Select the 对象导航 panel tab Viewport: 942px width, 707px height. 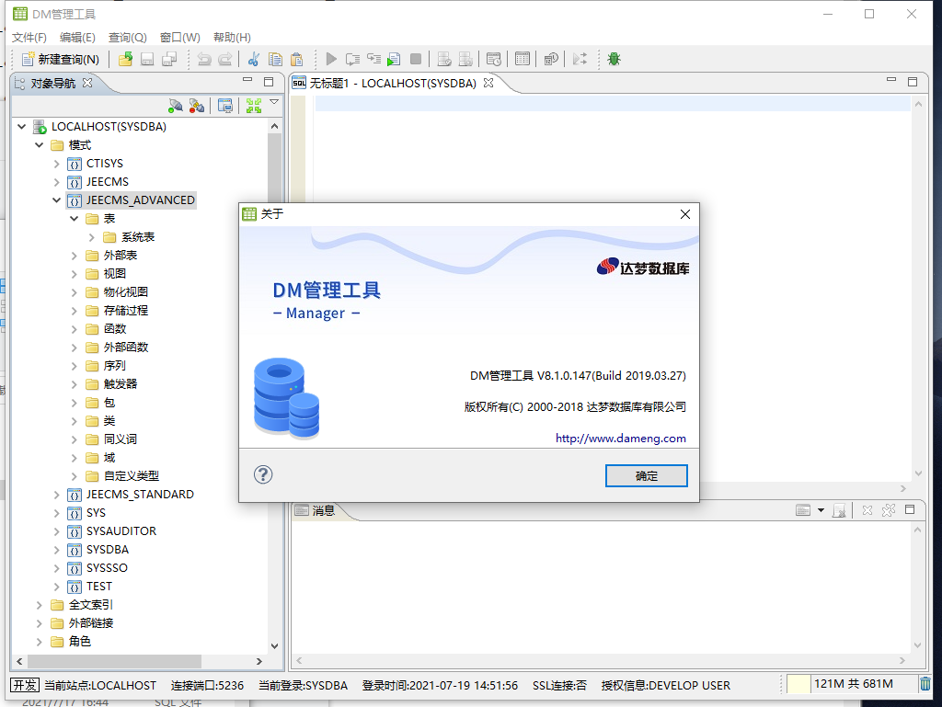point(52,83)
